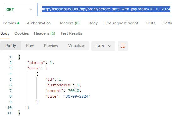172x117 pixels.
Task: Click the "customerId" key text
Action: tap(59, 85)
